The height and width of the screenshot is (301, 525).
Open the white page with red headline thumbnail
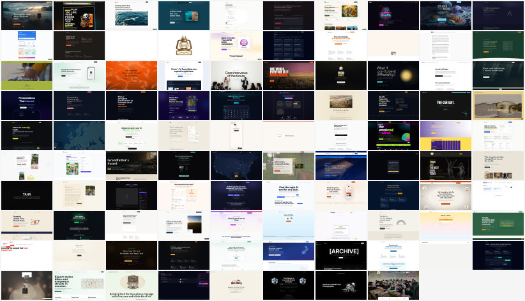[x=27, y=256]
